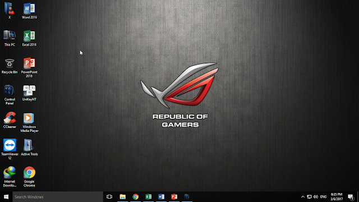Select the Excel 2016 desktop icon
Viewport: 359px width, 202px height.
pos(29,38)
